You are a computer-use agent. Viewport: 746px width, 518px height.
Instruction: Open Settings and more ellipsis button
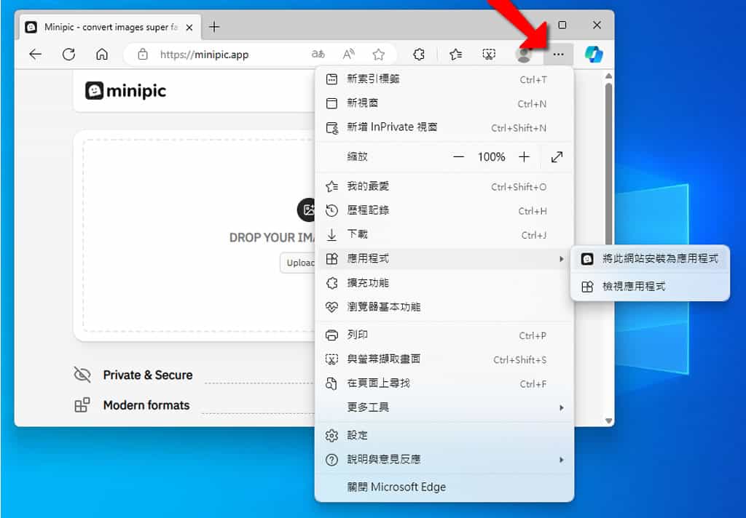(x=558, y=54)
